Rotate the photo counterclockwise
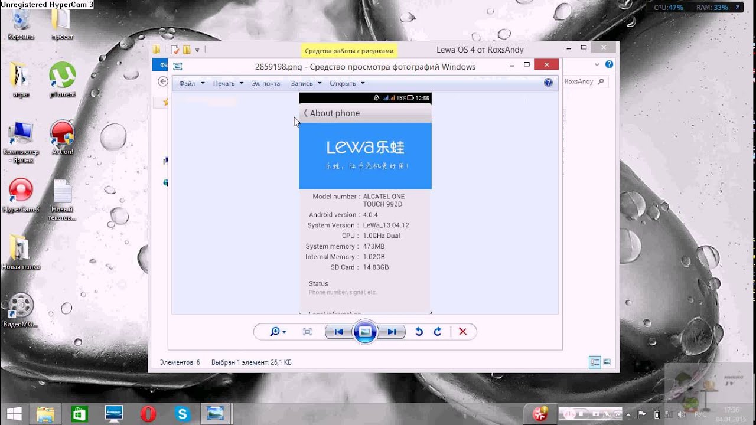This screenshot has width=756, height=425. [x=419, y=332]
